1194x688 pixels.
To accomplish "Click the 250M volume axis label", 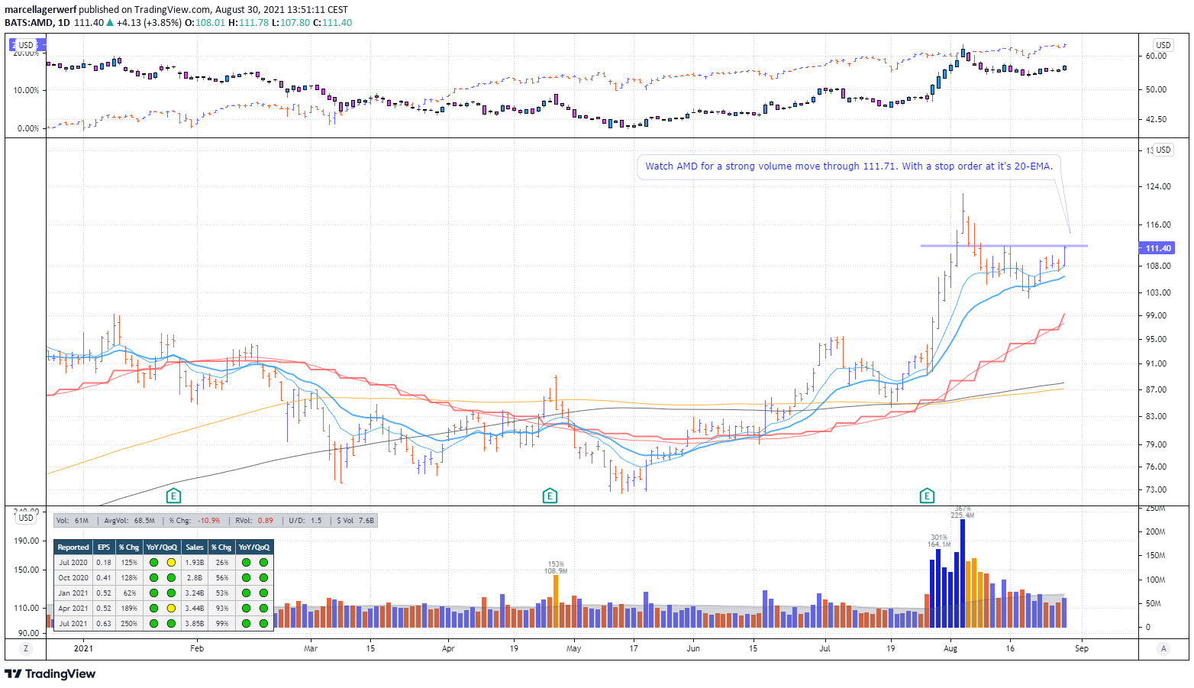I will (1155, 508).
